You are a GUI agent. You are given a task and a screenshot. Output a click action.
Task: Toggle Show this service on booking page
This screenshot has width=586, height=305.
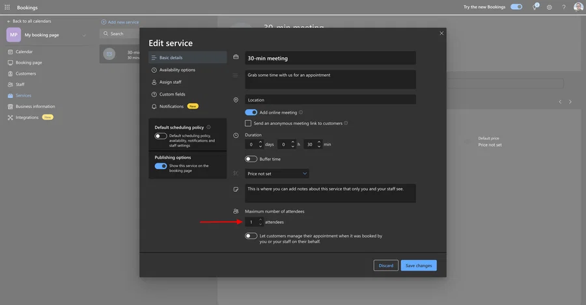161,166
